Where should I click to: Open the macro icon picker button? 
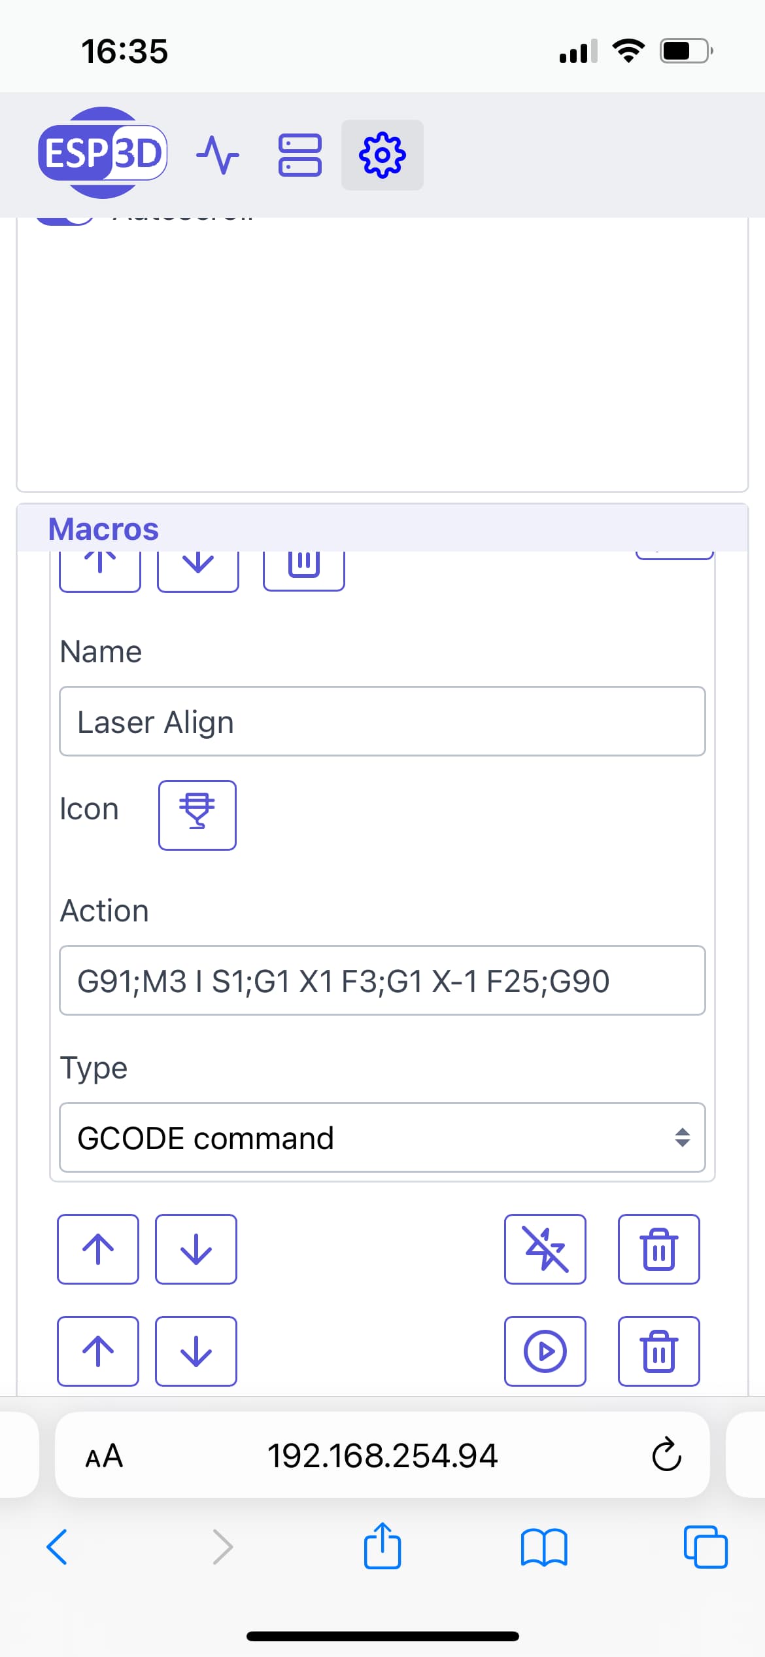[x=197, y=815]
